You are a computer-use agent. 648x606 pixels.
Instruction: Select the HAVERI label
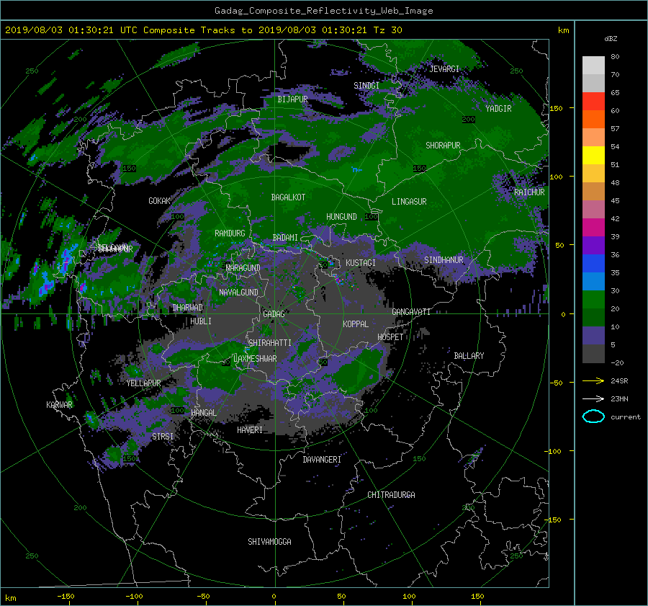[x=250, y=430]
